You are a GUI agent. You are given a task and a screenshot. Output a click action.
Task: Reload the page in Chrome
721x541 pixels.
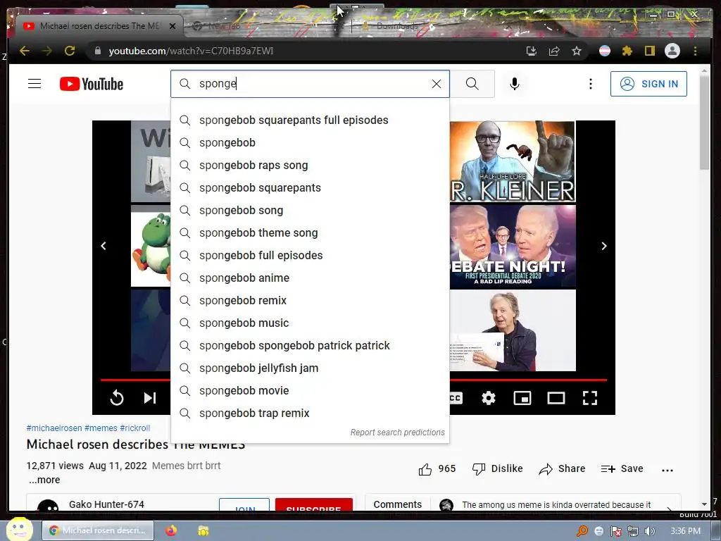(x=70, y=51)
